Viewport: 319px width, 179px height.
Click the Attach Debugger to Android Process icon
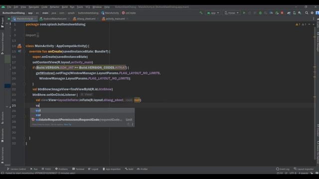coord(277,13)
